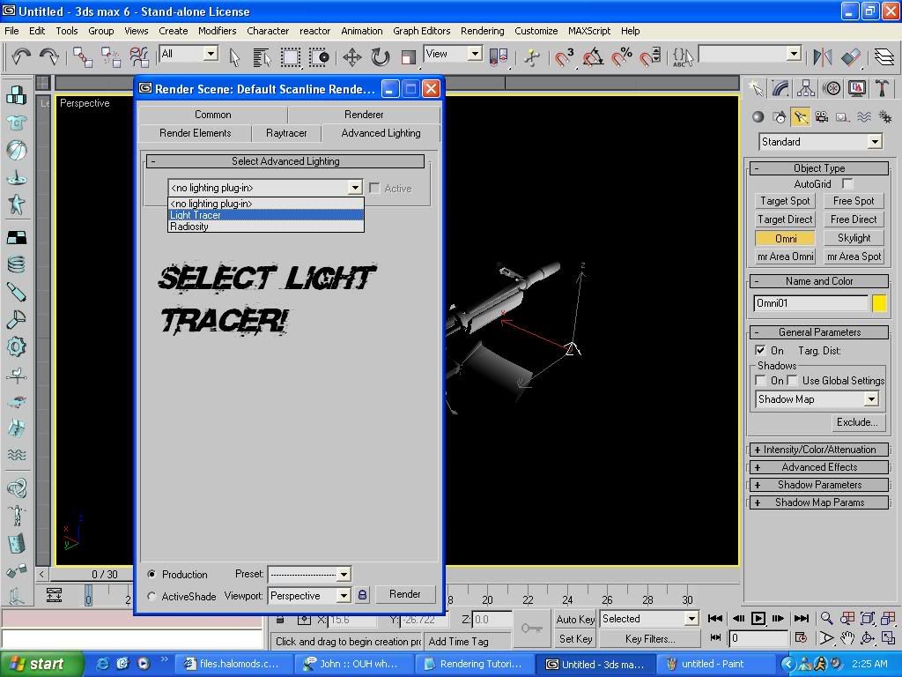
Task: Click Go to End playback button
Action: [802, 618]
